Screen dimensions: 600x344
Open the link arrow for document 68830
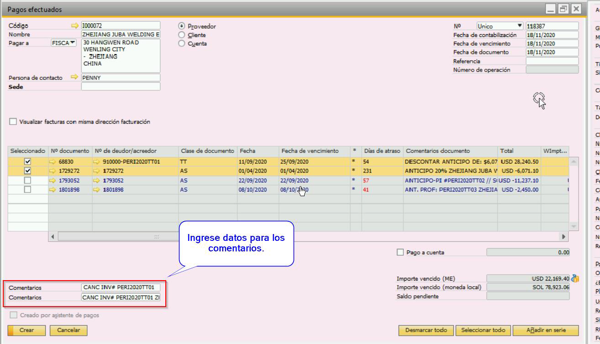(x=53, y=162)
